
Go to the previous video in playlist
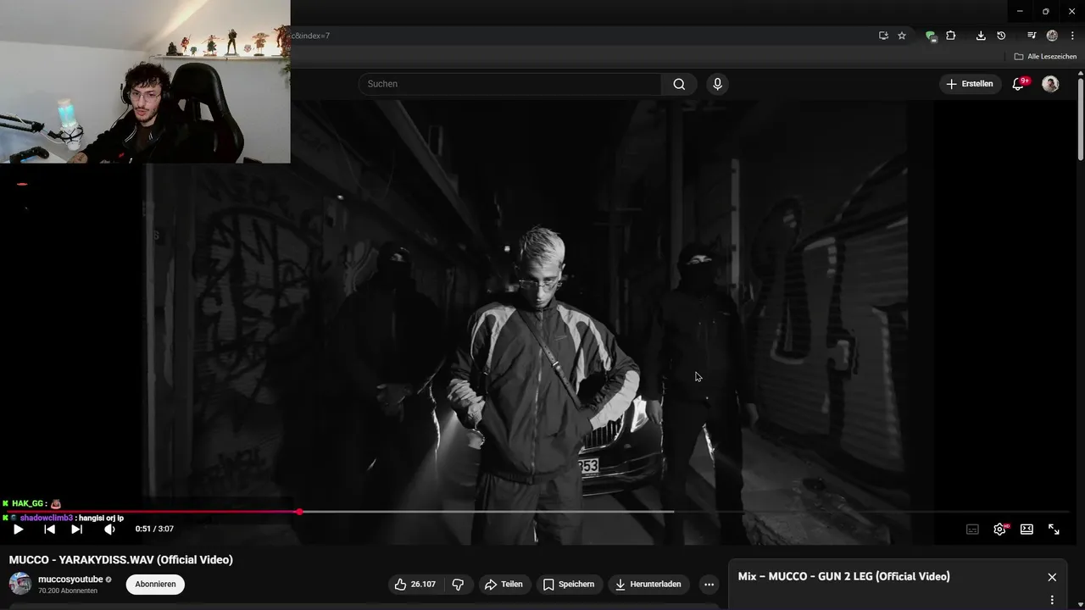tap(49, 529)
